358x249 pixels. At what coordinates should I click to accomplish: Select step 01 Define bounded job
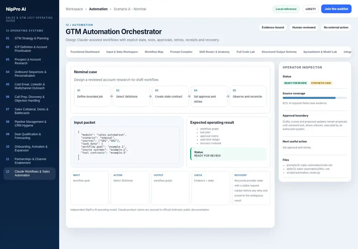(92, 96)
